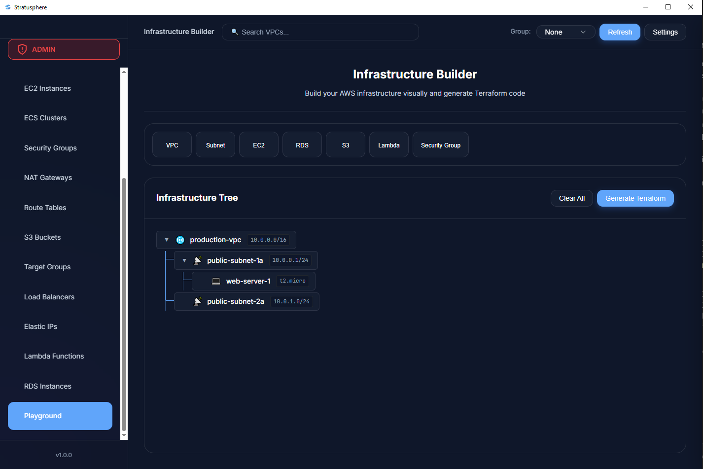Click the Stratusphere logo in the title bar
The image size is (703, 469).
[7, 7]
